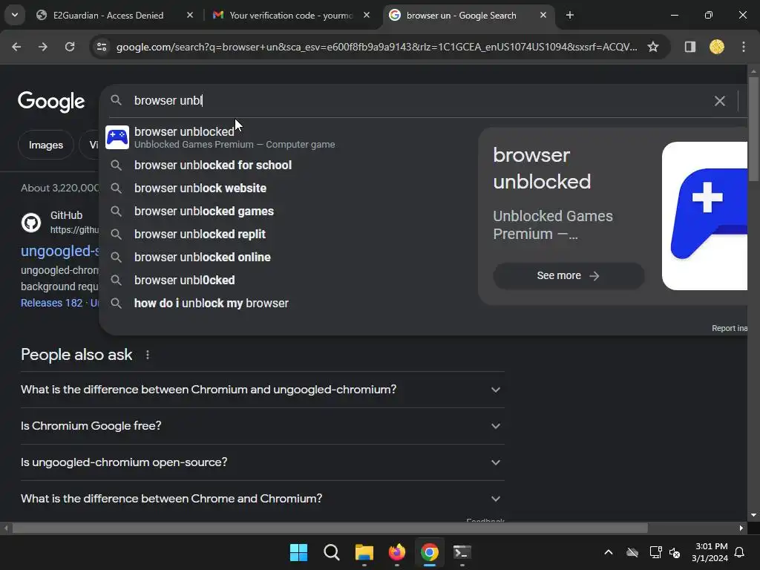The width and height of the screenshot is (760, 570).
Task: Expand 'Is Chromium Google free?' question
Action: click(x=262, y=426)
